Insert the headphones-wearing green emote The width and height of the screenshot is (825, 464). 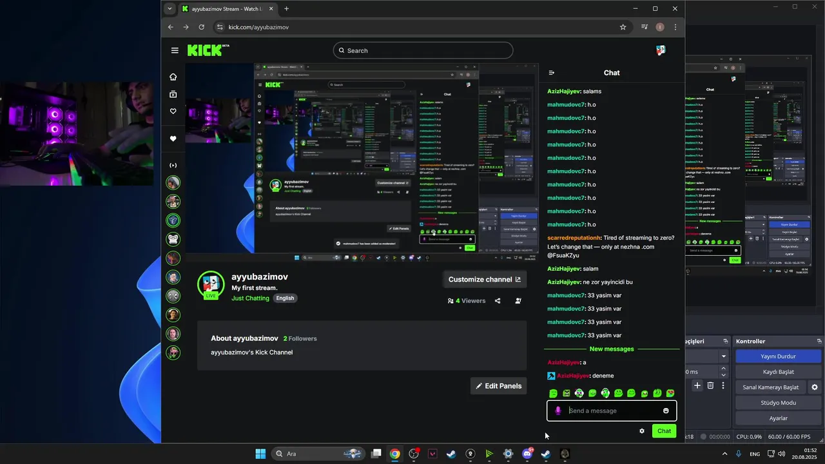(x=605, y=393)
